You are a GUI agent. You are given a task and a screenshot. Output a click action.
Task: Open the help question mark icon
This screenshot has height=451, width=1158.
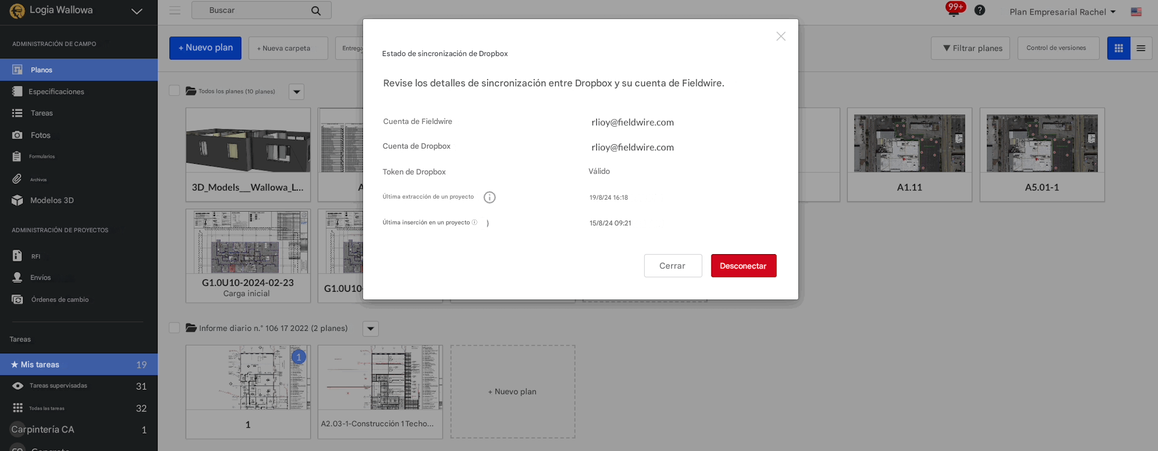pyautogui.click(x=980, y=11)
